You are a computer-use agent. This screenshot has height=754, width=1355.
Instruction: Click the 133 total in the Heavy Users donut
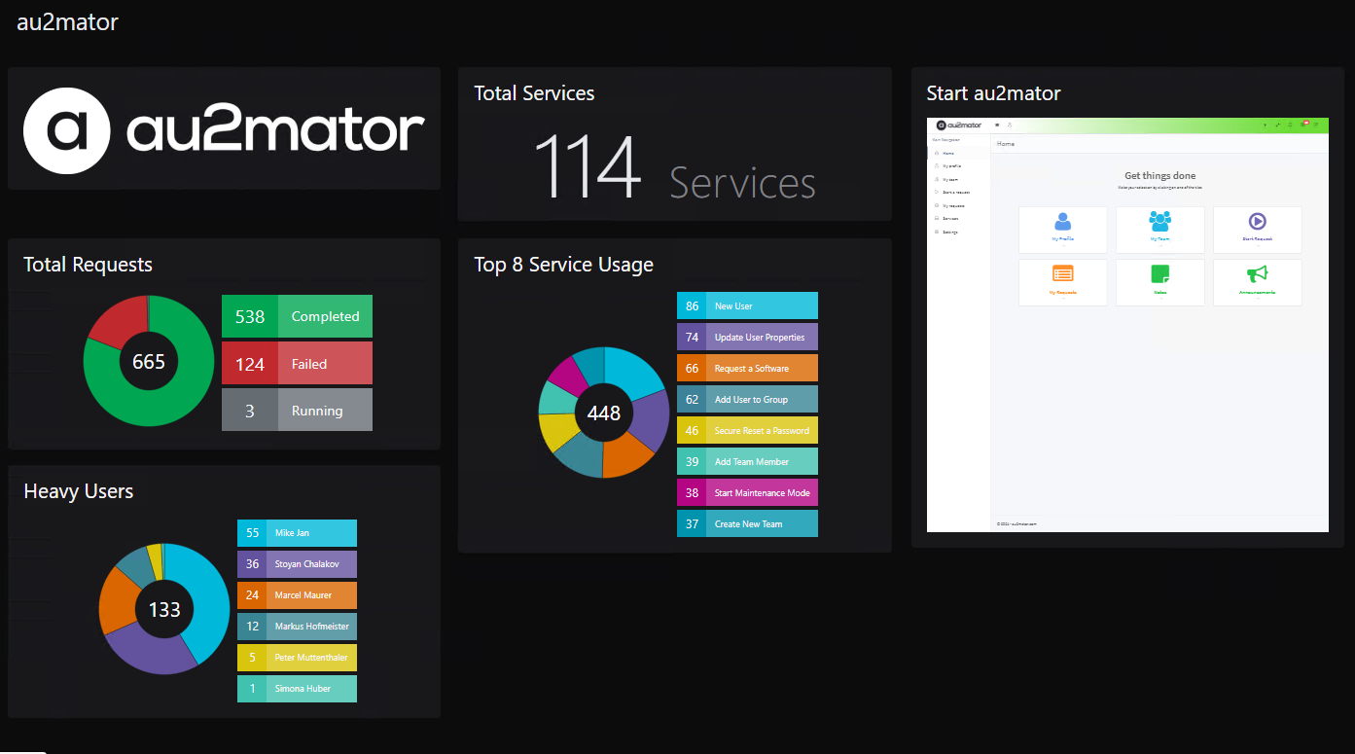(164, 610)
